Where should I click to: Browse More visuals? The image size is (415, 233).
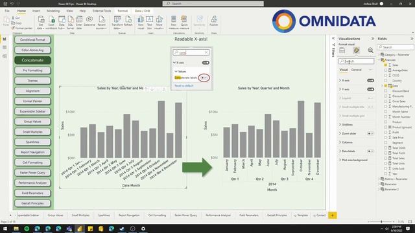[x=159, y=23]
